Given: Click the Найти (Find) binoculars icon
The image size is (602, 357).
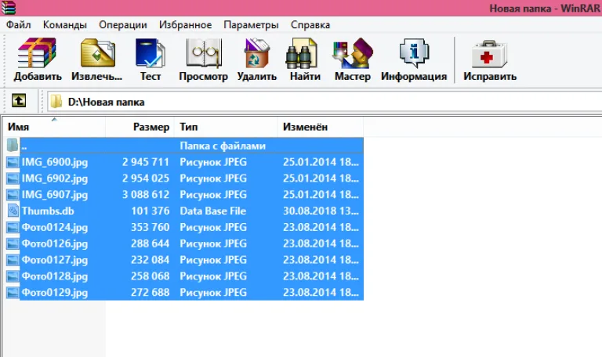Looking at the screenshot, I should 301,53.
